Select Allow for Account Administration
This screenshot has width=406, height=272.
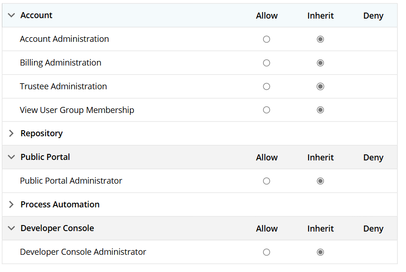pyautogui.click(x=266, y=40)
